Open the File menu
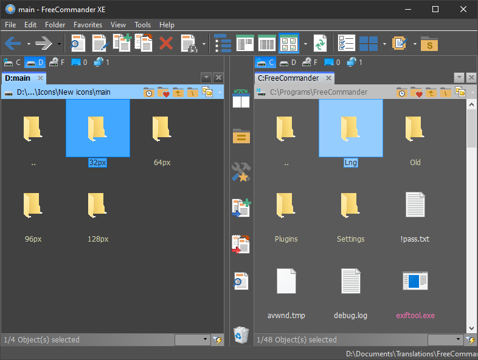The width and height of the screenshot is (478, 360). [x=10, y=25]
